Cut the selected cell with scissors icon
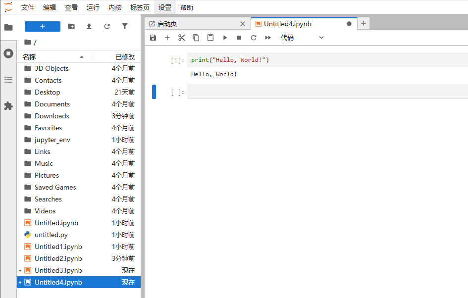468x298 pixels. pyautogui.click(x=181, y=38)
